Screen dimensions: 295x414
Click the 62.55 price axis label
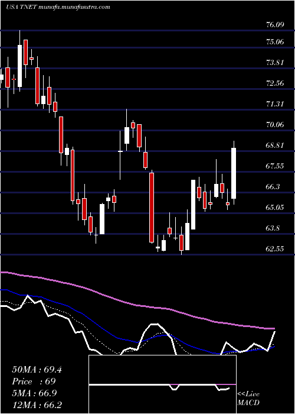pos(275,249)
